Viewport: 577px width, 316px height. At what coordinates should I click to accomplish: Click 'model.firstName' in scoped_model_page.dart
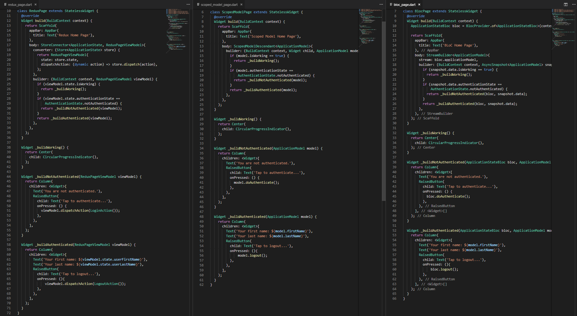tap(290, 231)
